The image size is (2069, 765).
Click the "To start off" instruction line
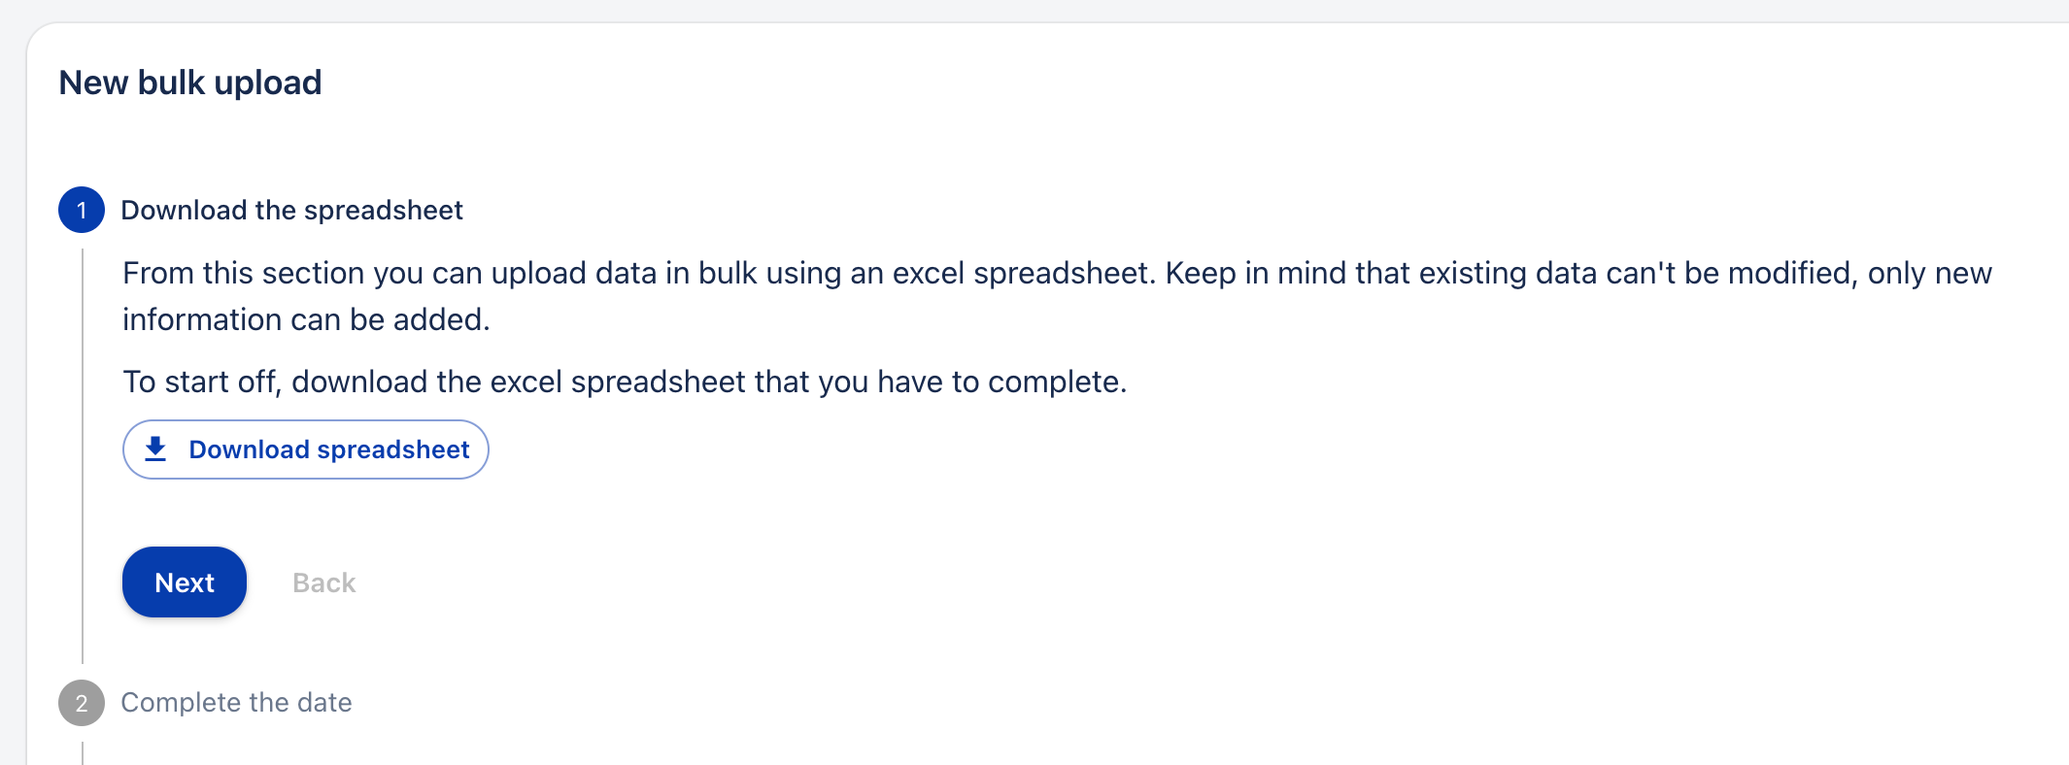click(625, 382)
